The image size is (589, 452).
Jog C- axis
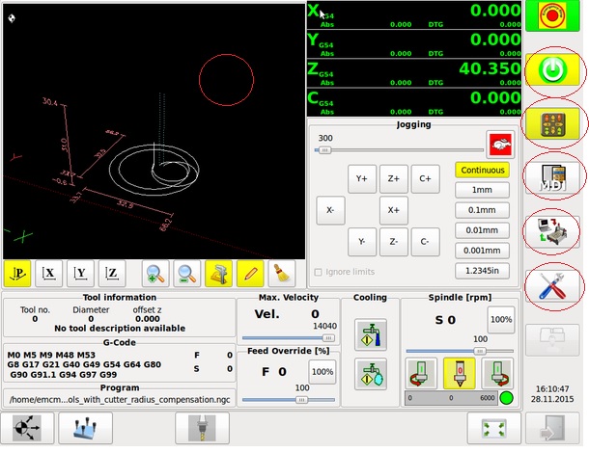[x=425, y=242]
